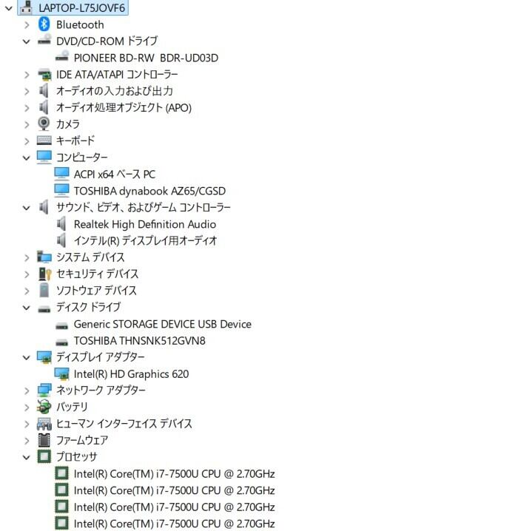Image resolution: width=518 pixels, height=531 pixels.
Task: Collapse the ディスプレイ アダプター category
Action: coord(27,358)
